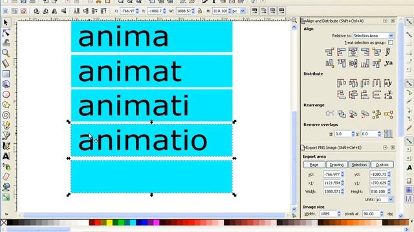Image resolution: width=414 pixels, height=232 pixels.
Task: Open Relative to Selection Area dropdown
Action: [x=373, y=35]
